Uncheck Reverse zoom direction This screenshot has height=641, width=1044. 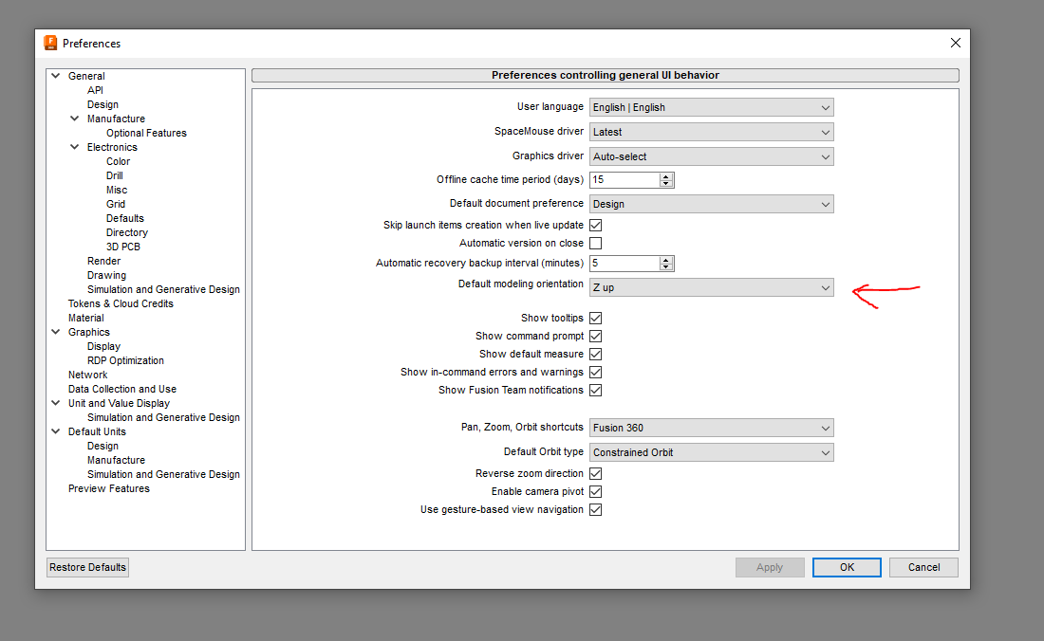coord(596,474)
